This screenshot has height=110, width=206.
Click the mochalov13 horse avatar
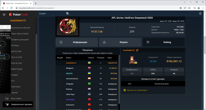click(133, 60)
